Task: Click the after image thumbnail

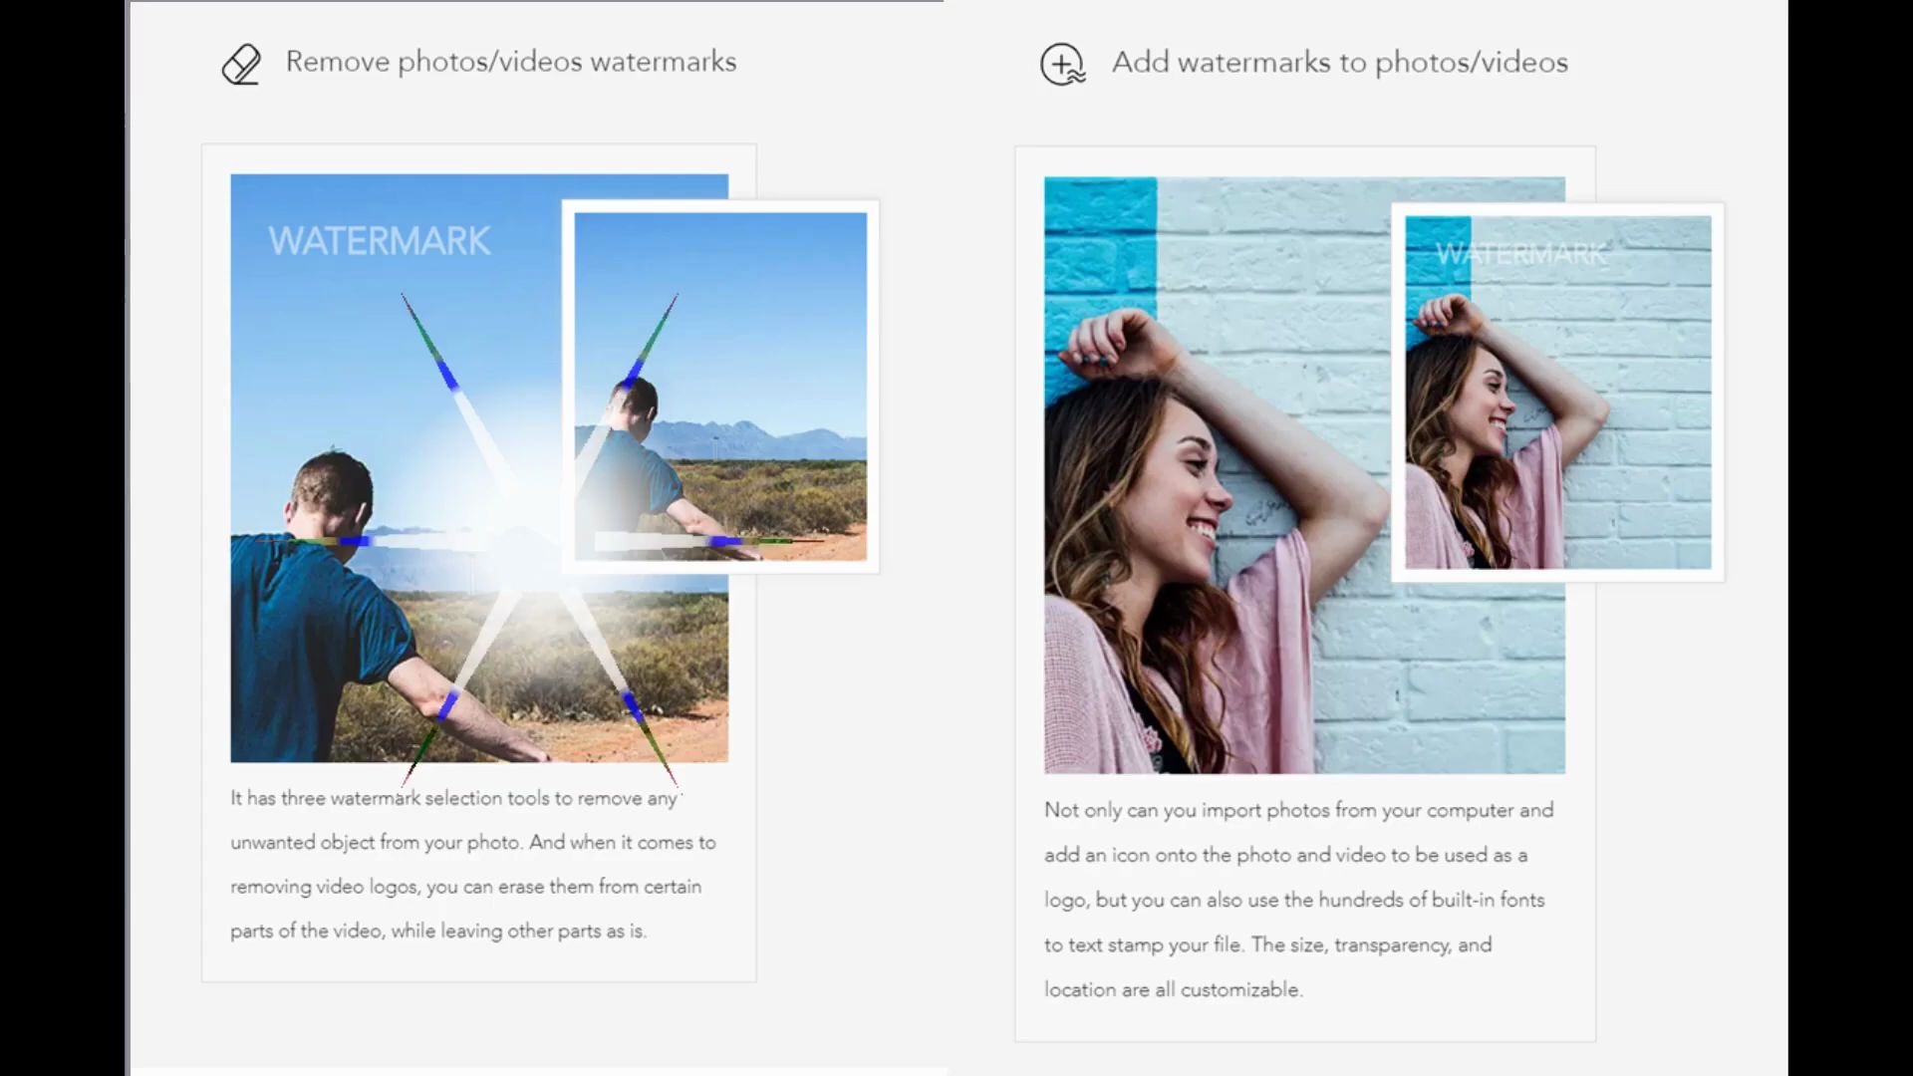Action: pyautogui.click(x=720, y=385)
